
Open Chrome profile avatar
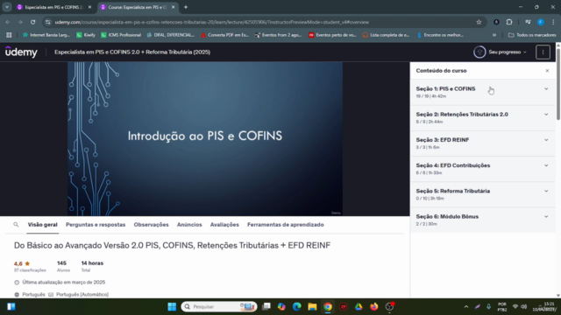[541, 22]
